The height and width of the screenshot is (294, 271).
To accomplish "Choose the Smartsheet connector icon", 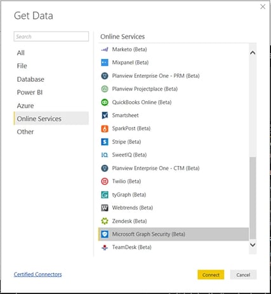I will (x=105, y=115).
